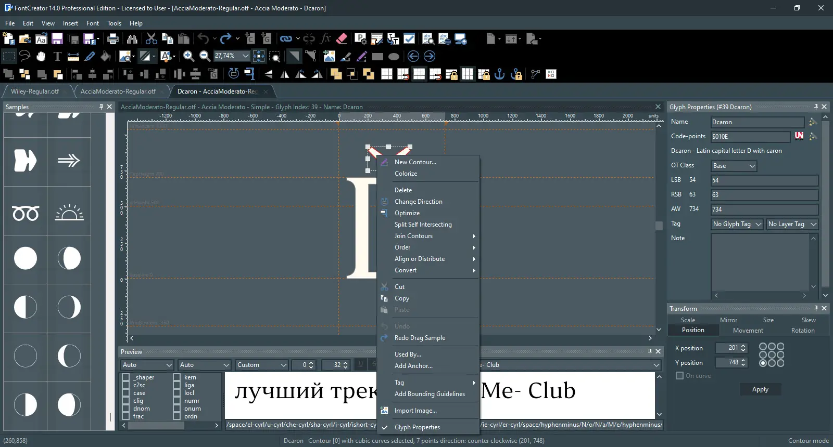
Task: Open the Font menu
Action: click(x=93, y=23)
